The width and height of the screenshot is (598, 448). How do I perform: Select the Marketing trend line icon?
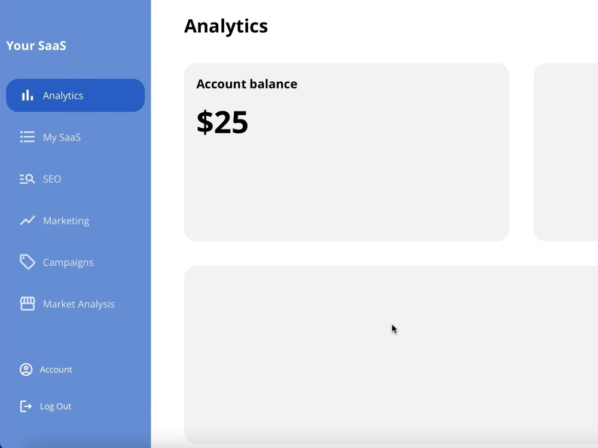point(27,220)
